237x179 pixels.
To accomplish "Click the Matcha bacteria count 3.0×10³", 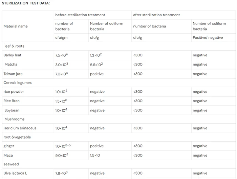I will [62, 65].
